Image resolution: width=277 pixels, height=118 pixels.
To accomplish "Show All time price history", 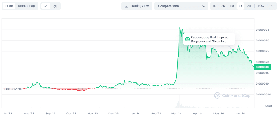I will click(249, 6).
